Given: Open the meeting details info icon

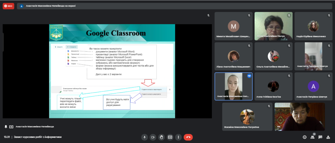Looking at the screenshot, I should point(305,137).
